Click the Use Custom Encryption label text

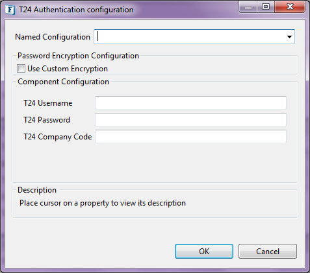(x=68, y=69)
